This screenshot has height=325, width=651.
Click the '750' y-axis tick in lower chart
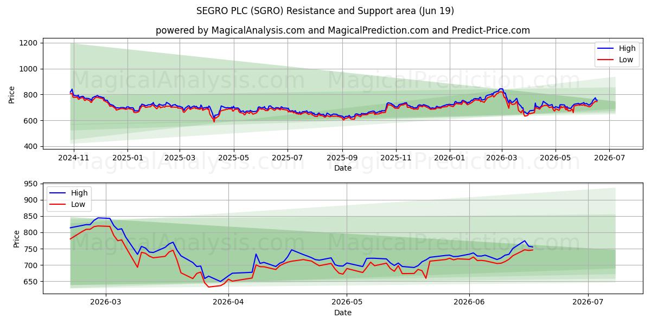pyautogui.click(x=30, y=249)
